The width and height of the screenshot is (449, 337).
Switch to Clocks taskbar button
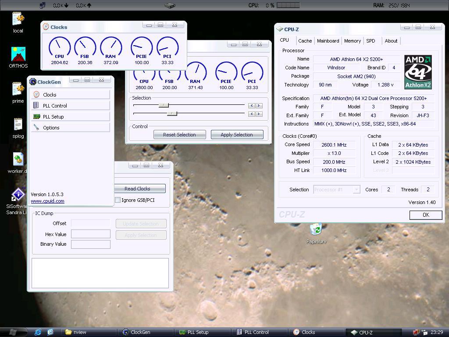pos(317,332)
